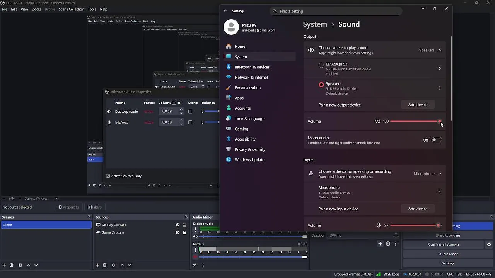Mute Desktop Audio speaker icon in mixer
The height and width of the screenshot is (278, 495).
pyautogui.click(x=195, y=236)
